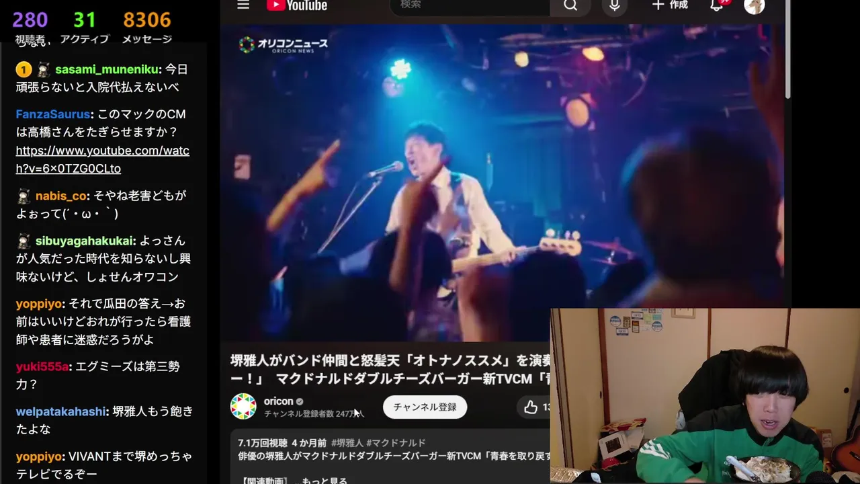Click the 7.1万回視聴 view count text

pyautogui.click(x=263, y=443)
